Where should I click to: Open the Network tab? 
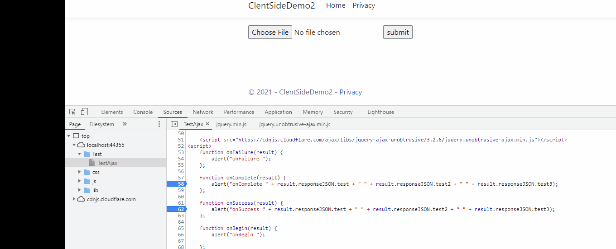click(x=203, y=112)
